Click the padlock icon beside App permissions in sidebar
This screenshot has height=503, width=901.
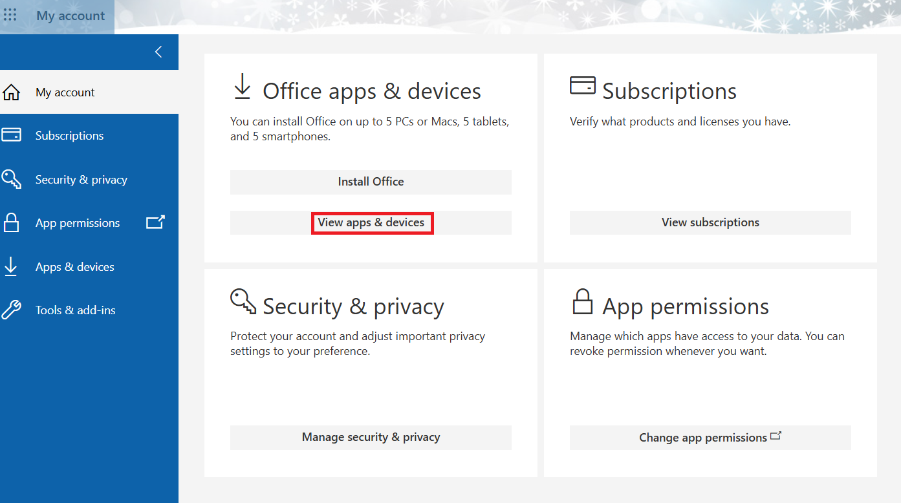pos(12,222)
